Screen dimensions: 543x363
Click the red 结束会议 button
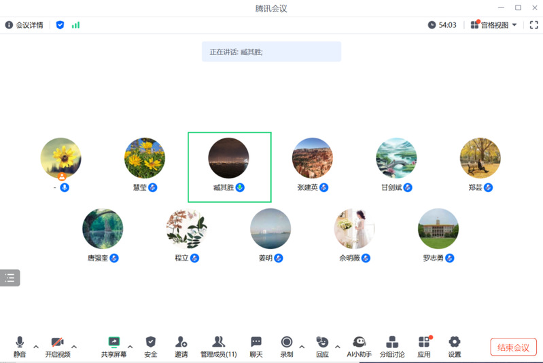point(513,347)
